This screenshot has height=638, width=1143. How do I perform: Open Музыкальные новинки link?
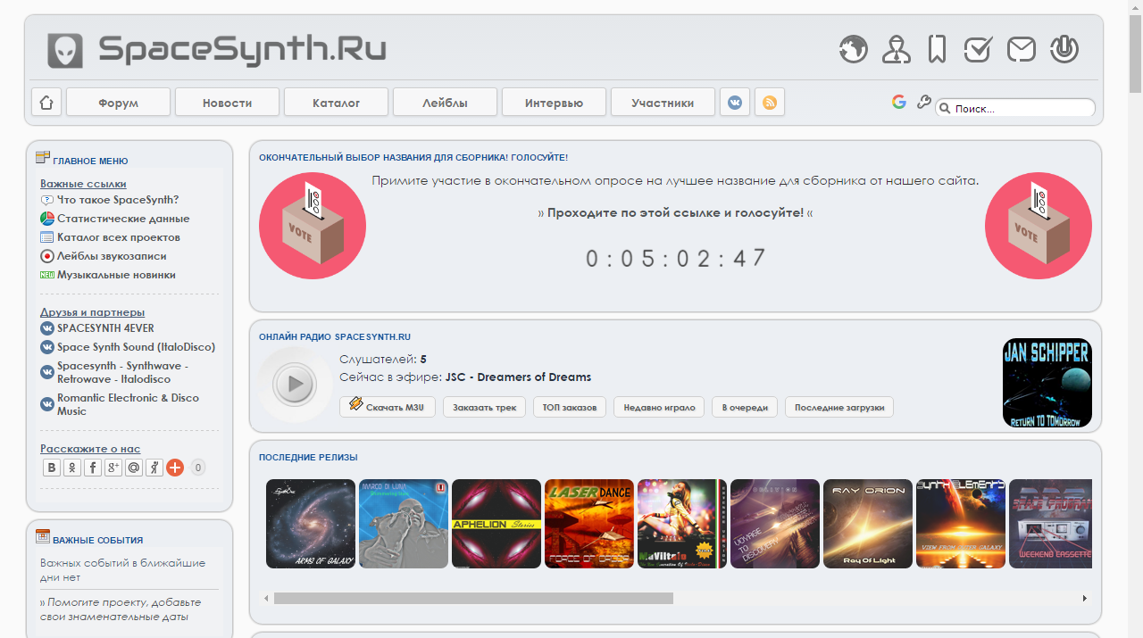pyautogui.click(x=116, y=275)
